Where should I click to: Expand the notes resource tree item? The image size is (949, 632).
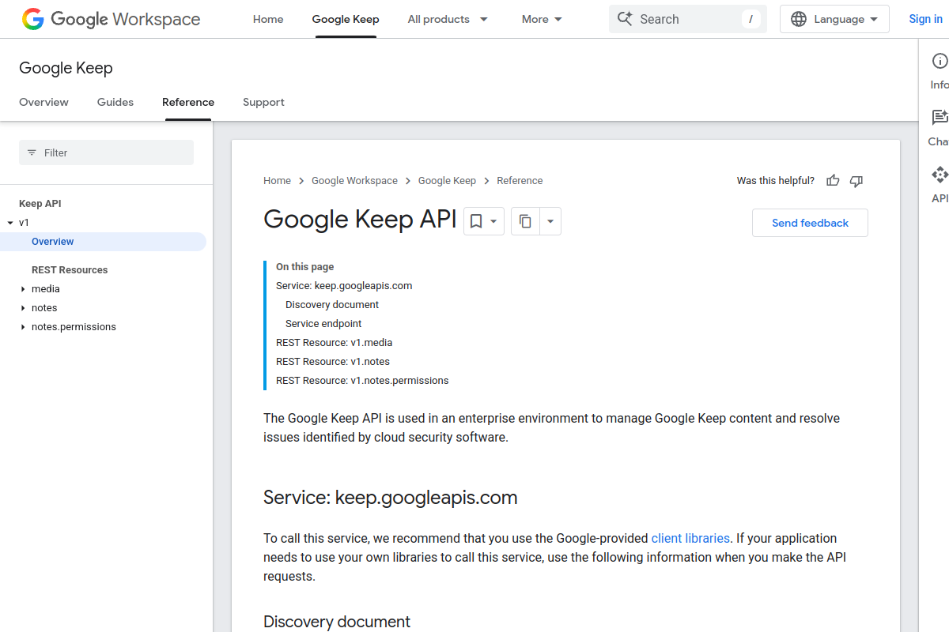coord(23,308)
